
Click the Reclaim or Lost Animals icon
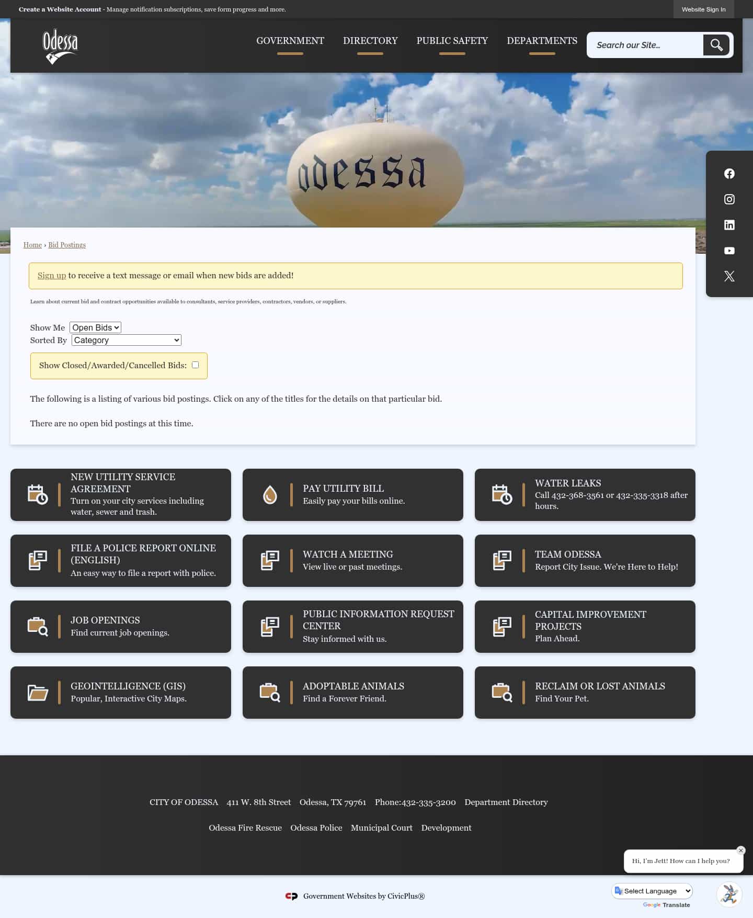tap(502, 692)
